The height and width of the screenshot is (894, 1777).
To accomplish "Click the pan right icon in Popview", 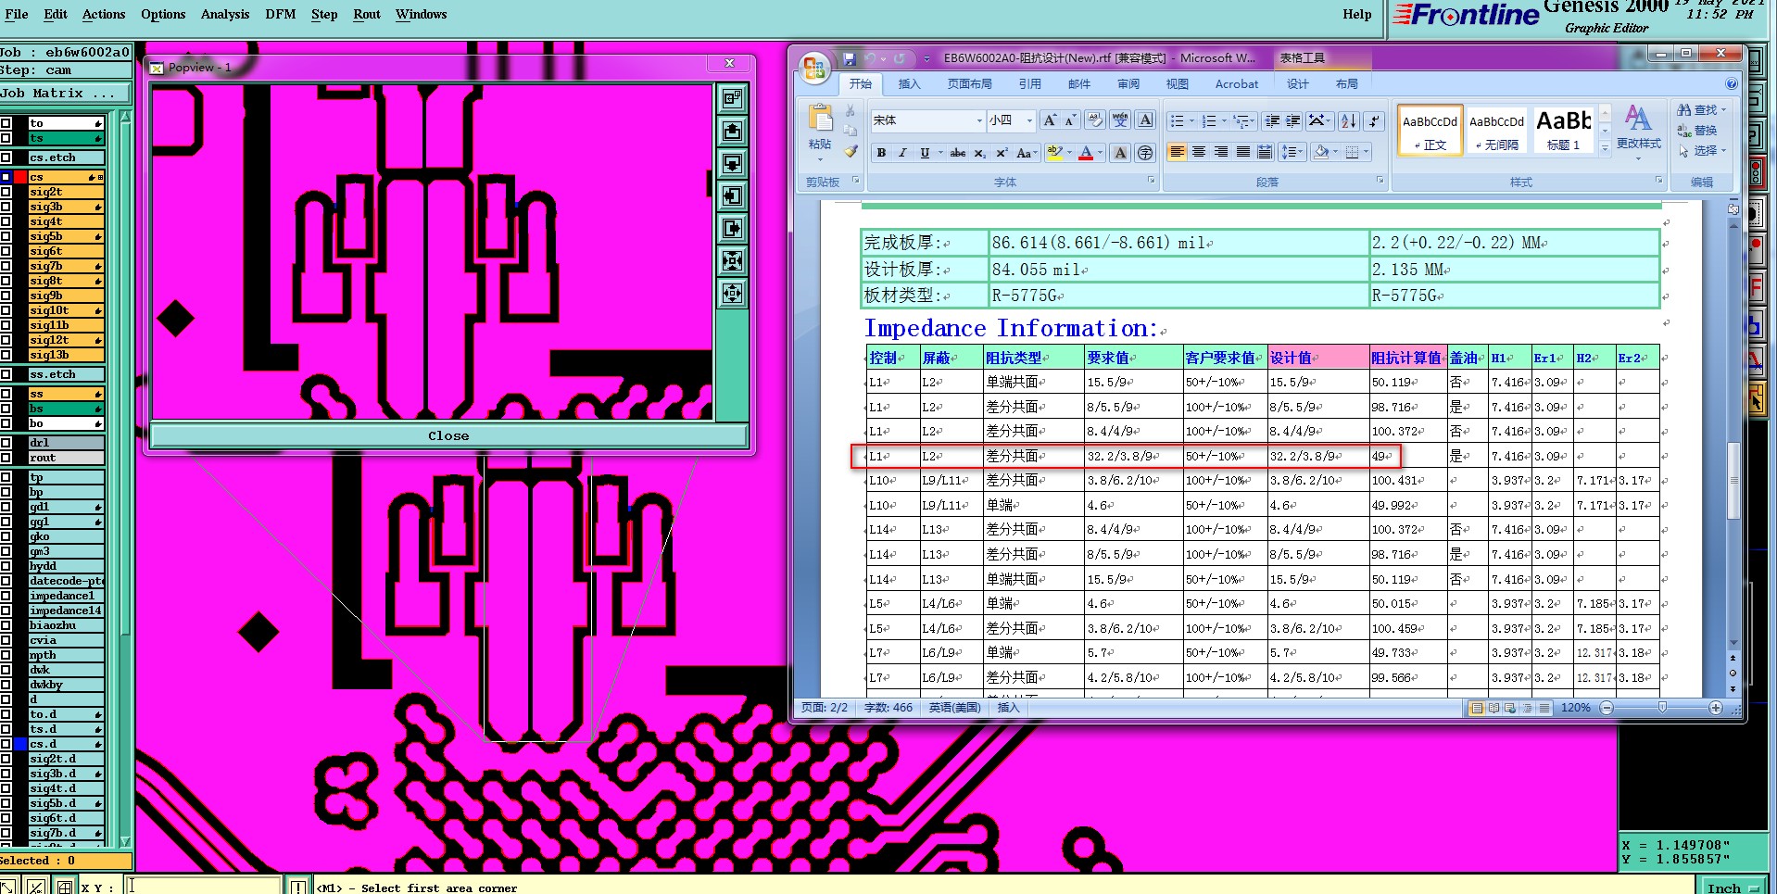I will coord(732,228).
